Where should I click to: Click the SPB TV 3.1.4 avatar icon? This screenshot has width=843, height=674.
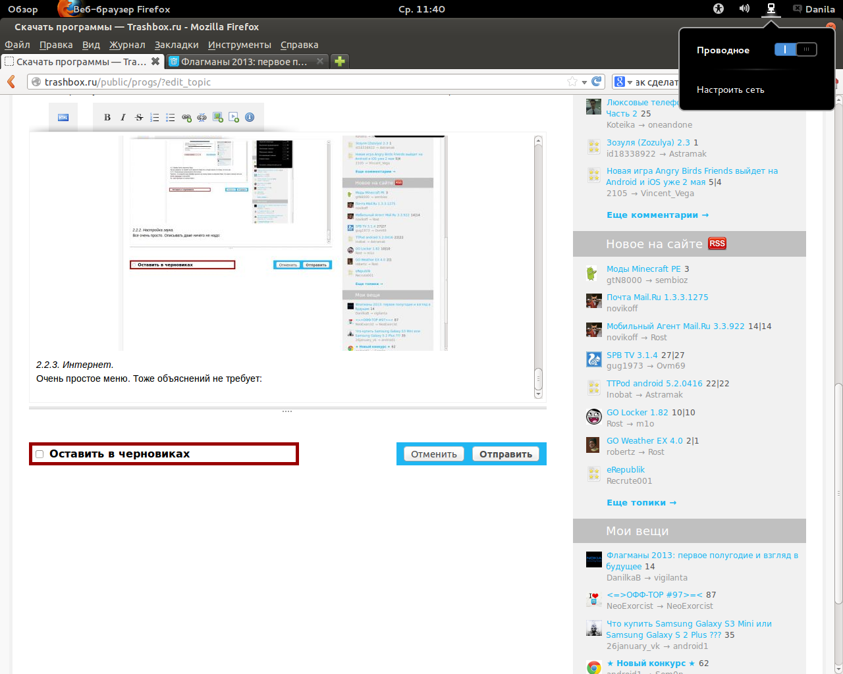(594, 359)
